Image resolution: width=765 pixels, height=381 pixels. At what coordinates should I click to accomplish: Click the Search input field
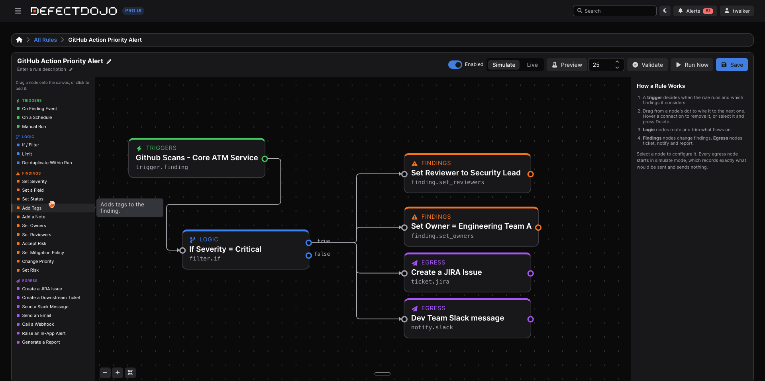[614, 11]
